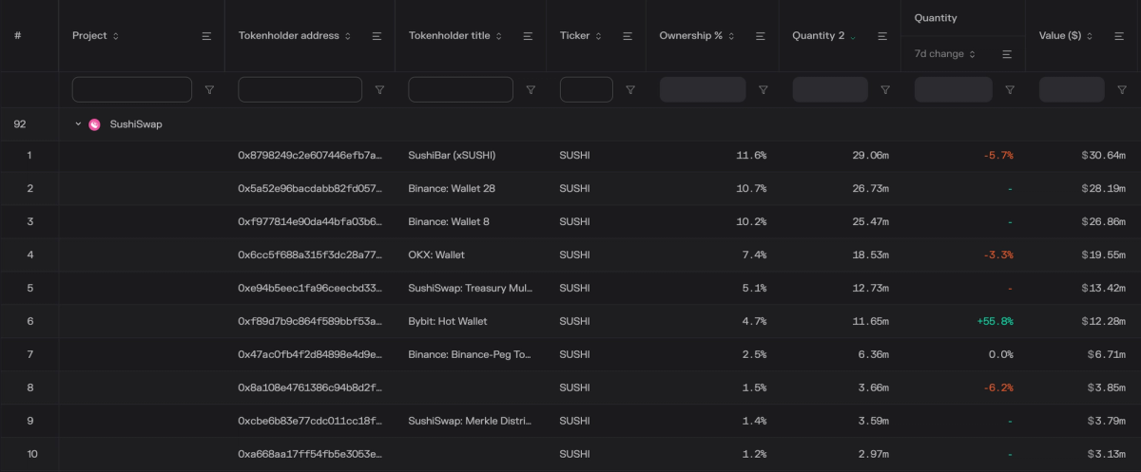1141x472 pixels.
Task: Click the Tokenholder address filter box
Action: pos(300,90)
